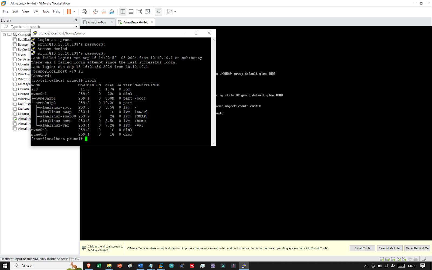This screenshot has width=432, height=270.
Task: Click Remind Me Later button
Action: pyautogui.click(x=390, y=248)
